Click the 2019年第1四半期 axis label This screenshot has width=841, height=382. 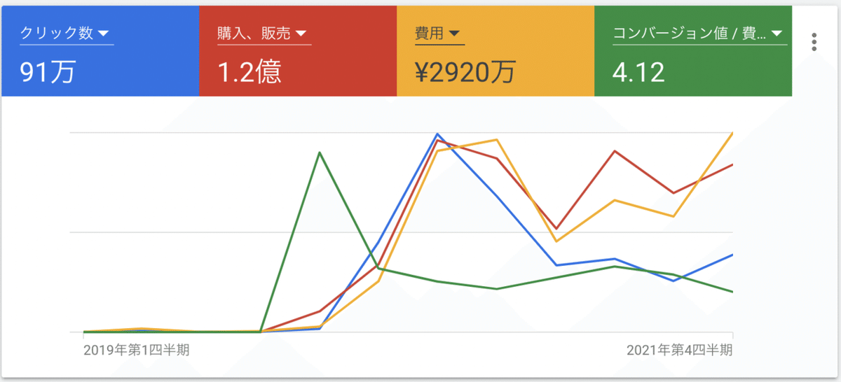click(136, 349)
